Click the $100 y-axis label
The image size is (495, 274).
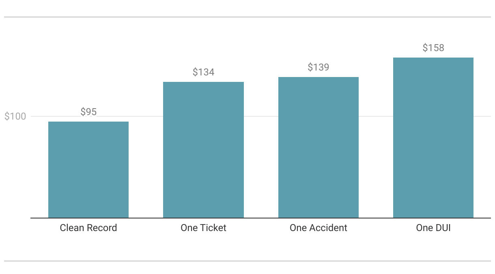point(15,117)
